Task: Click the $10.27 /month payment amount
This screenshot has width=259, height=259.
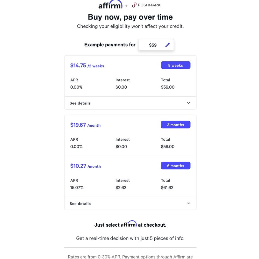Action: click(85, 166)
